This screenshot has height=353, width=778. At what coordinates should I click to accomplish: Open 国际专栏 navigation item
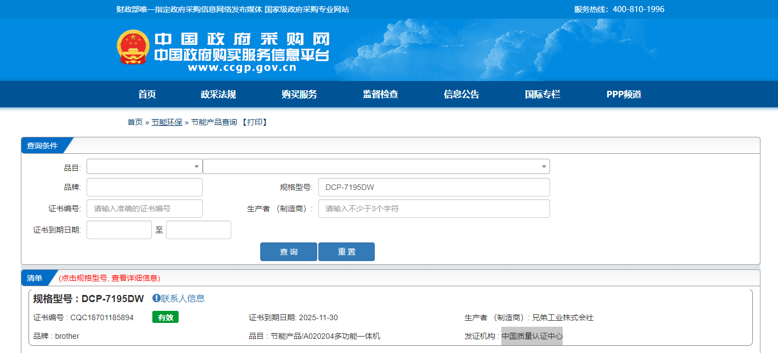(542, 94)
